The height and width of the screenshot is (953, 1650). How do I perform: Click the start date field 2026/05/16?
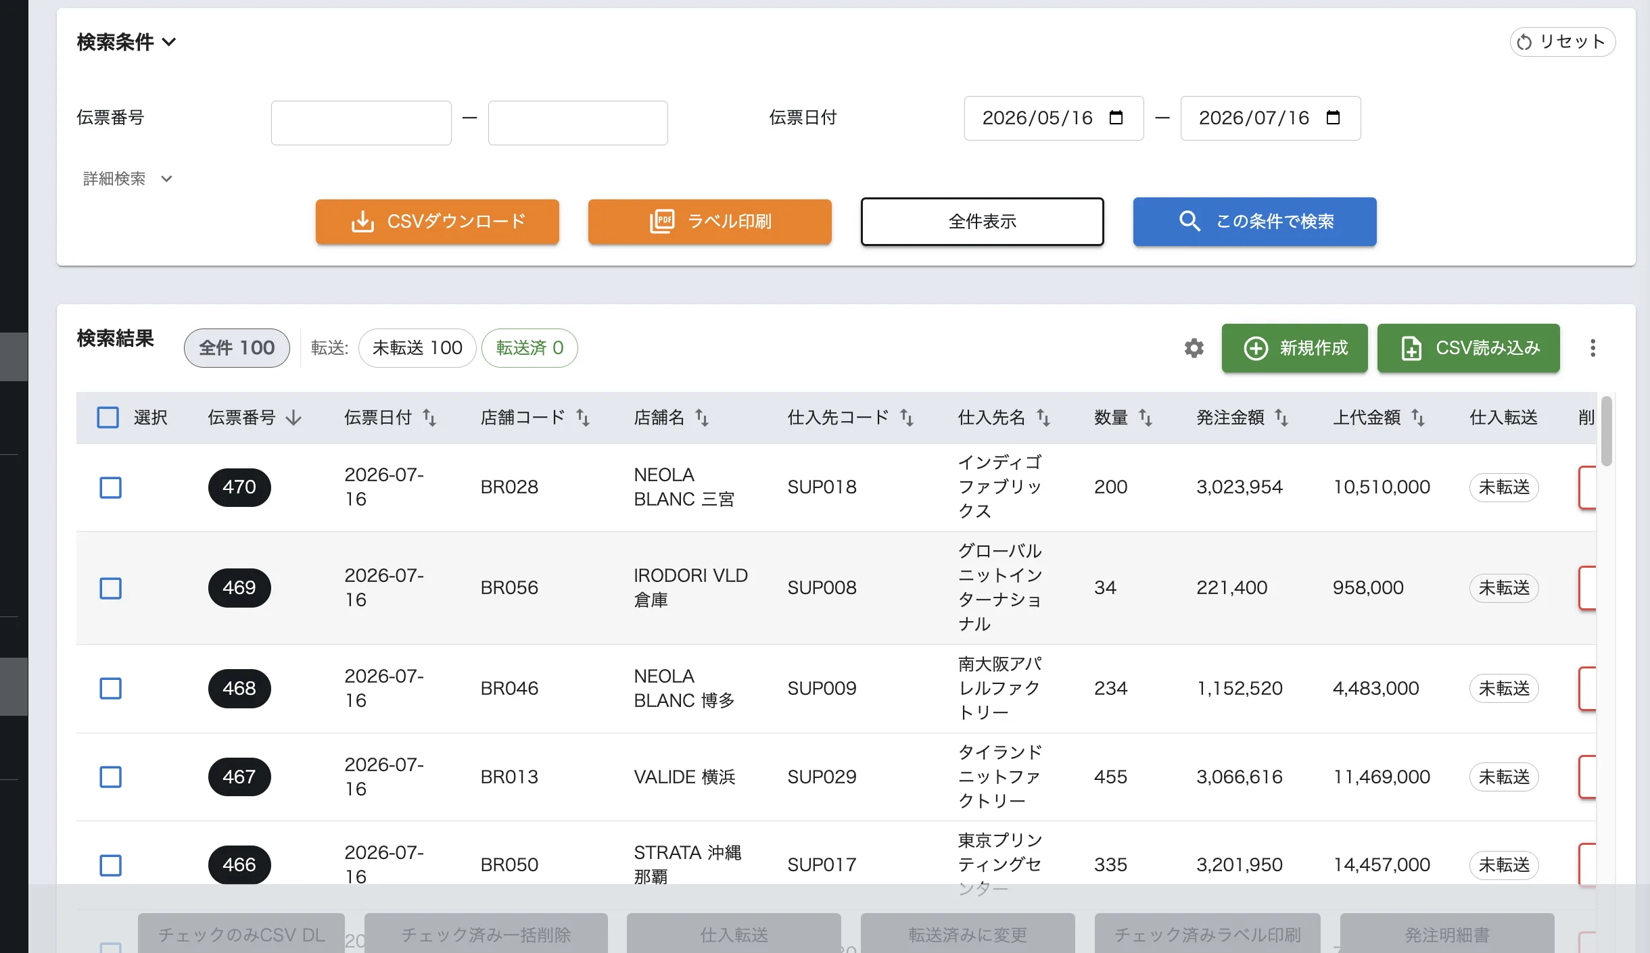[x=1054, y=118]
